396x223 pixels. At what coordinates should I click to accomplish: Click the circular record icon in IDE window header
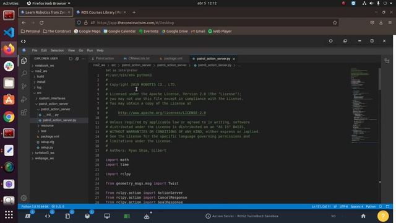tap(330, 41)
